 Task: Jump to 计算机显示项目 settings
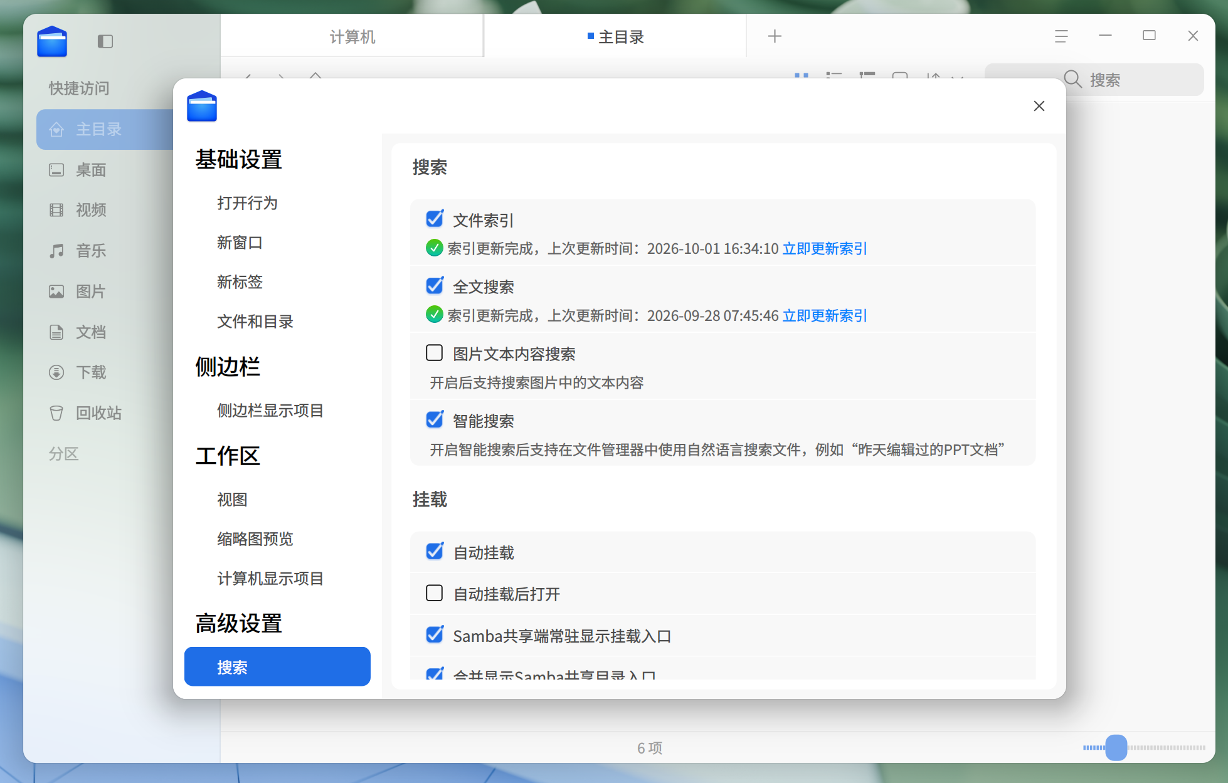click(x=270, y=579)
